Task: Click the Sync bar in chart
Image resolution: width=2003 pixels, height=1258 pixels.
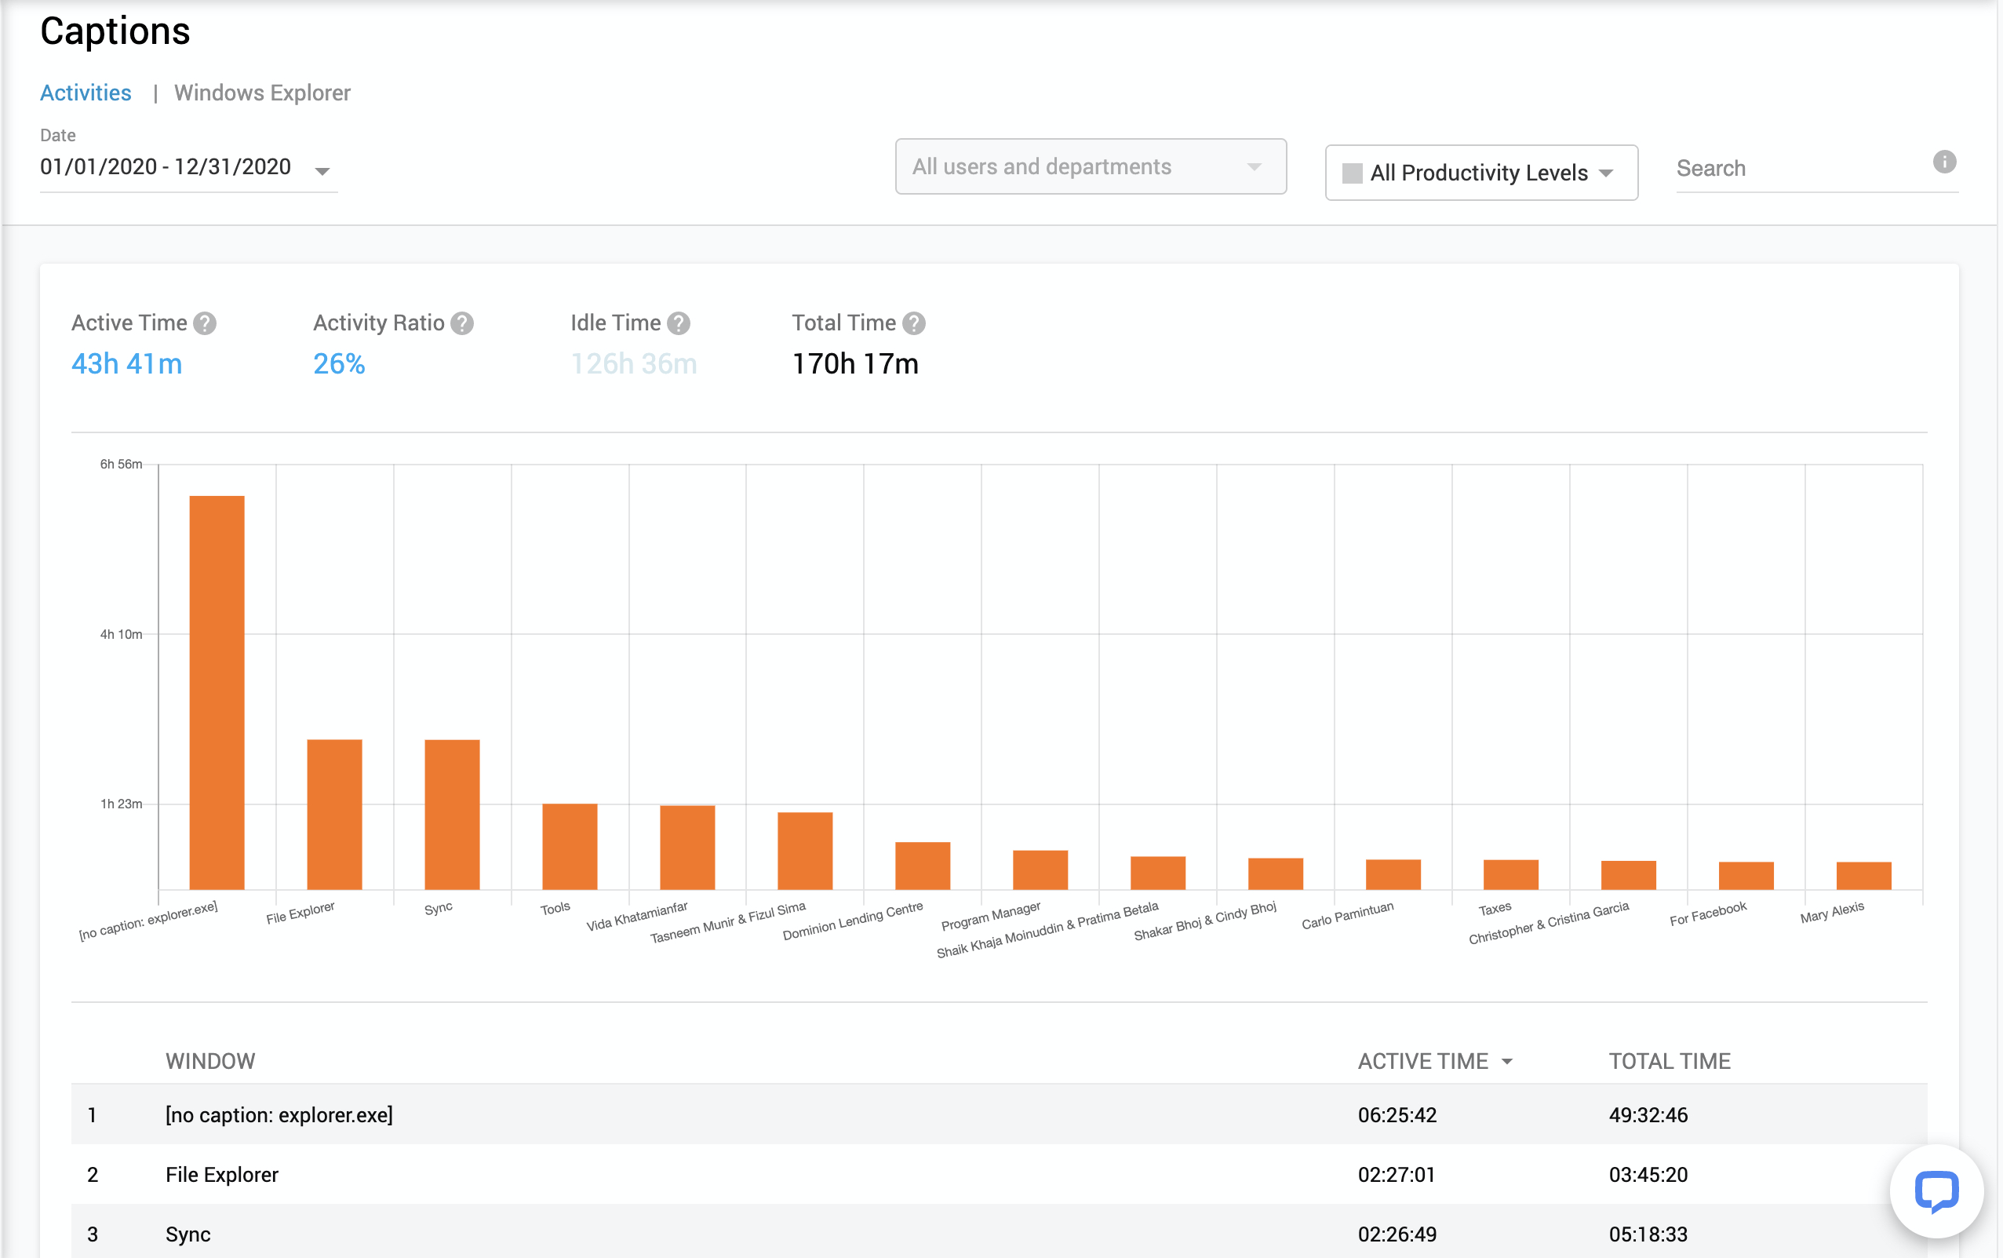Action: [452, 814]
